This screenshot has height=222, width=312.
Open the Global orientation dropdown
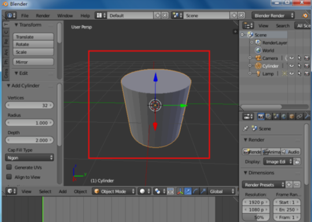point(221,191)
